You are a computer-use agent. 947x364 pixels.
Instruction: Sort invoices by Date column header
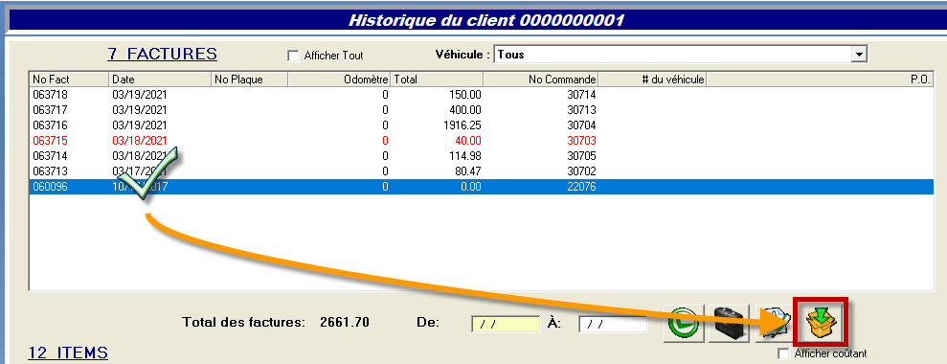pyautogui.click(x=160, y=80)
